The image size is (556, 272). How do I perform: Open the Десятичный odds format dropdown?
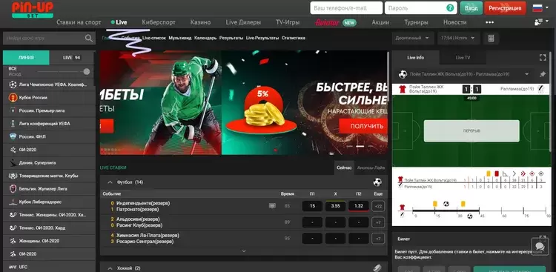413,39
